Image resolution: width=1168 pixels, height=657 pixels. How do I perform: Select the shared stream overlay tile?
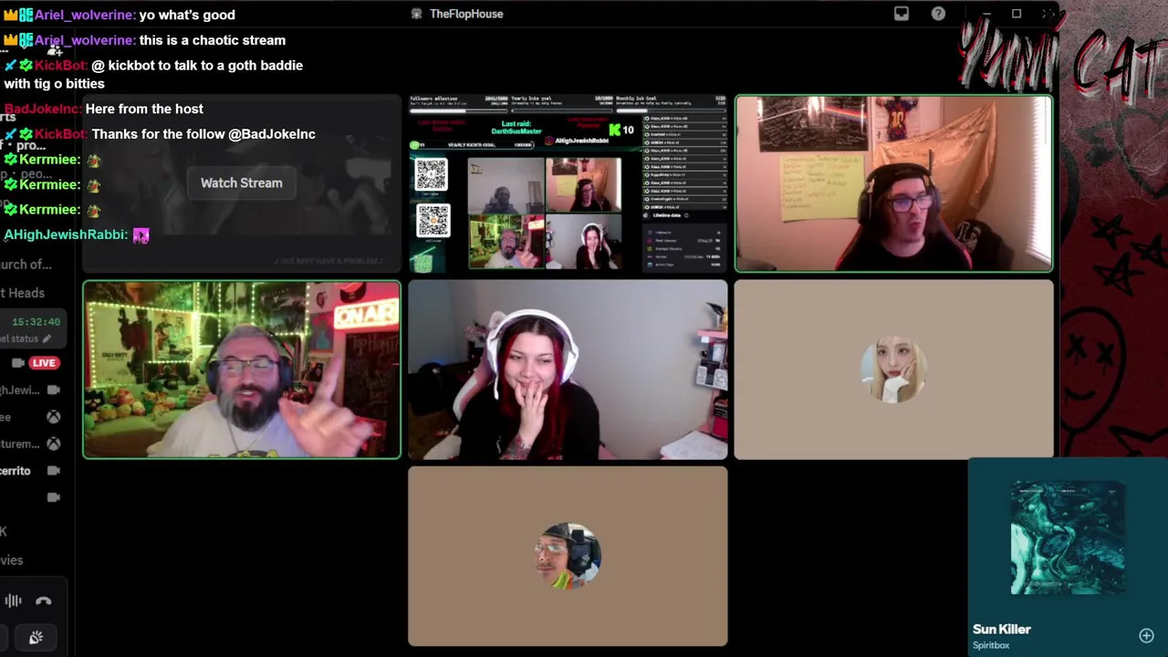[568, 183]
